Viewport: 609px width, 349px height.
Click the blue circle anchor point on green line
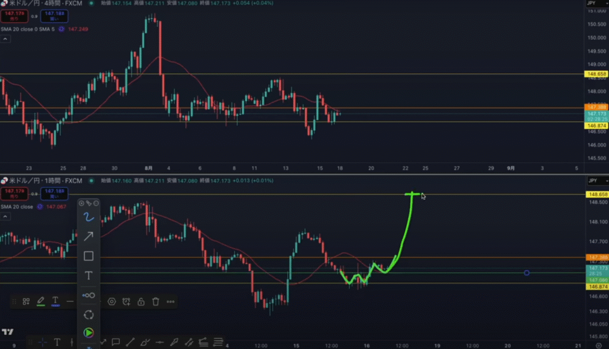[x=527, y=273]
